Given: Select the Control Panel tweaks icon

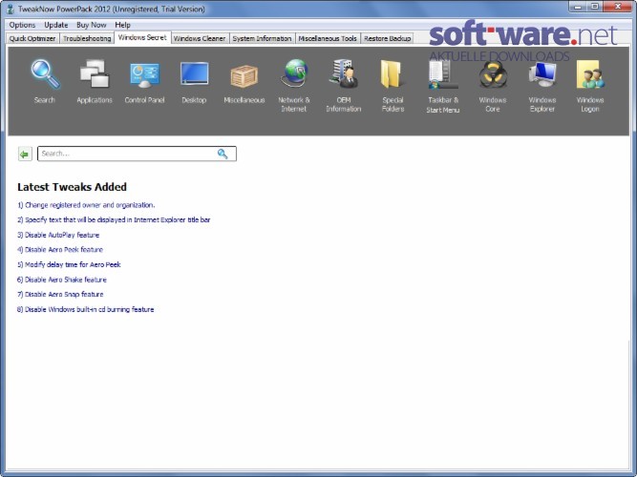Looking at the screenshot, I should pos(144,75).
